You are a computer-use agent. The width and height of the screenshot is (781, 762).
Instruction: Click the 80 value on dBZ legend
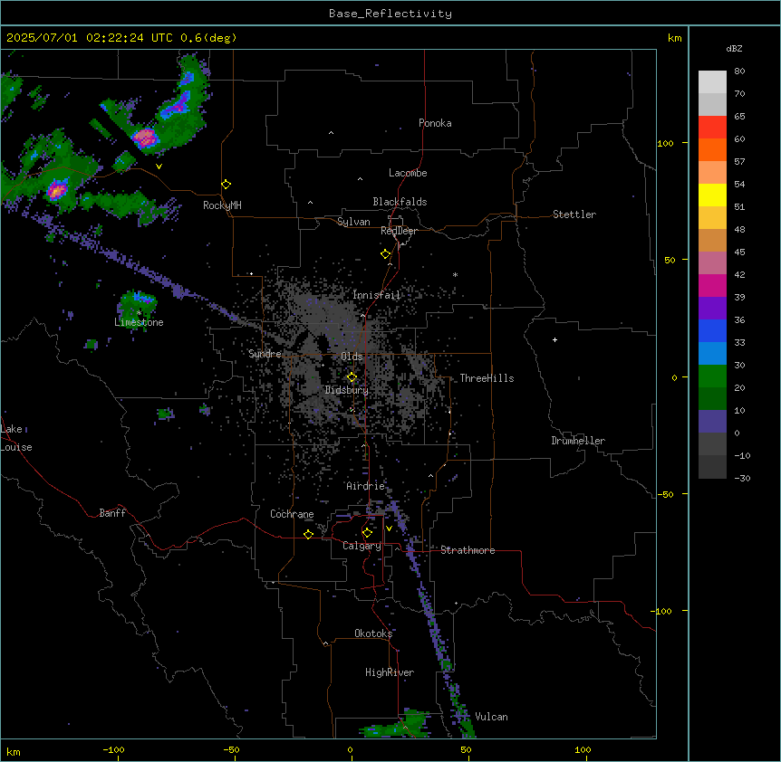pos(739,71)
